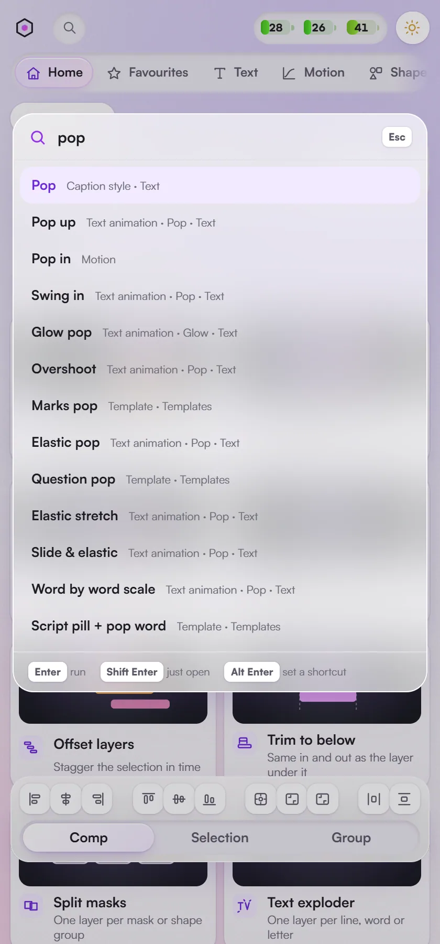Open the Favourites tab
440x944 pixels.
pyautogui.click(x=148, y=72)
